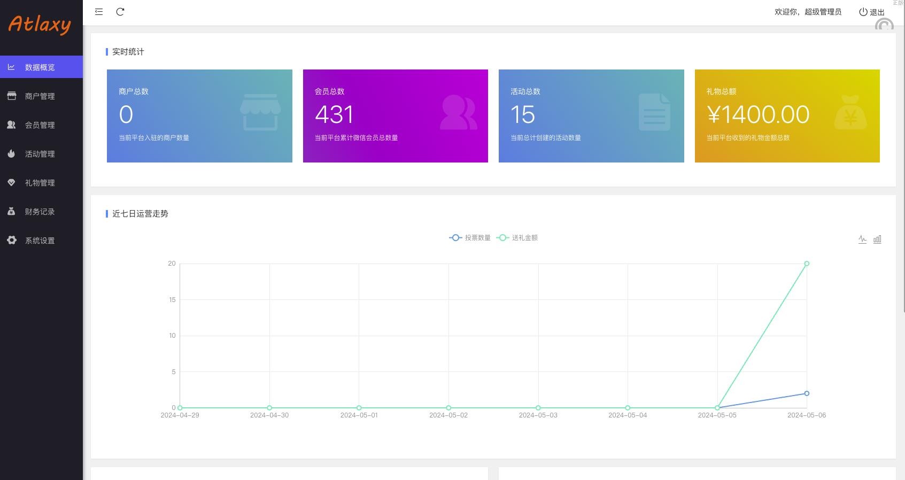This screenshot has width=905, height=480.
Task: Switch chart to bar view icon
Action: tap(877, 239)
